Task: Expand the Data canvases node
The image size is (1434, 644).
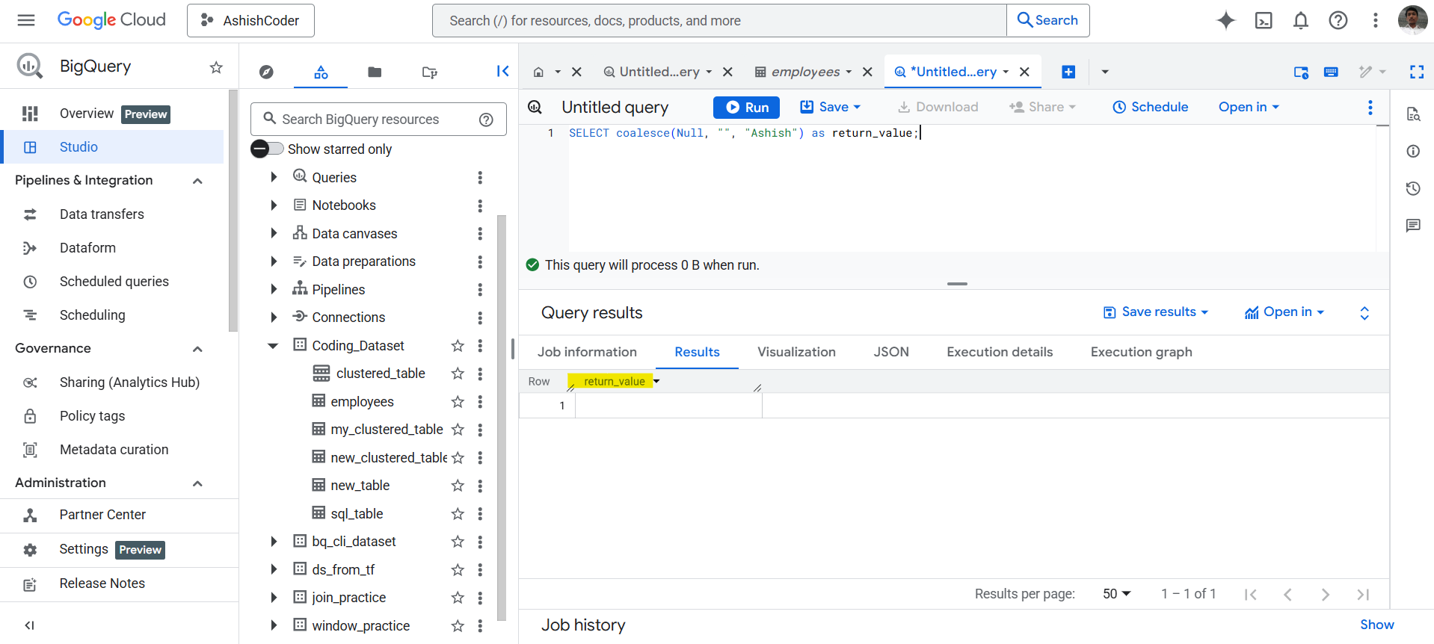Action: pos(274,233)
